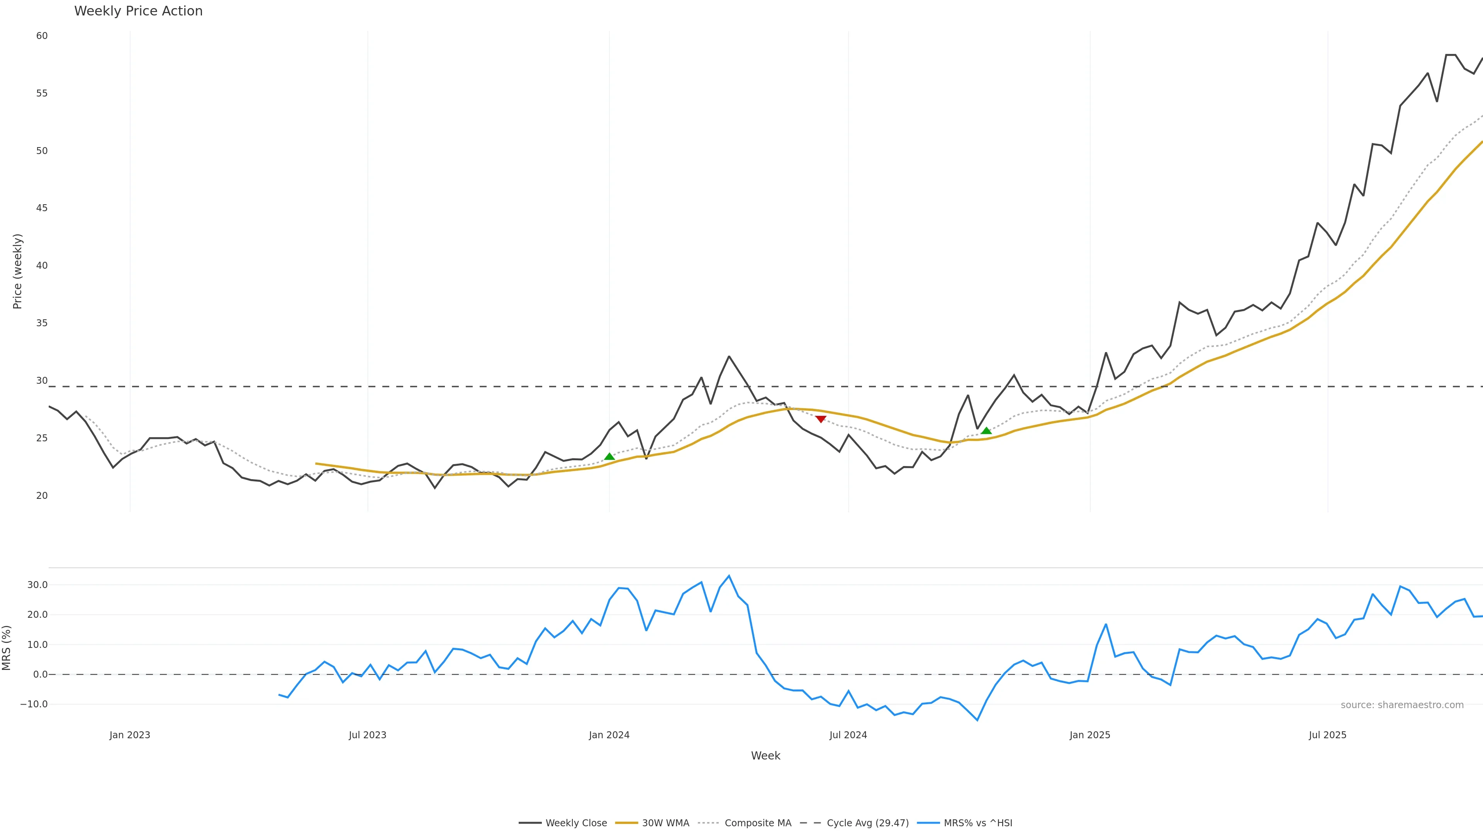
Task: Click the red down-triangle sell marker
Action: [x=821, y=419]
